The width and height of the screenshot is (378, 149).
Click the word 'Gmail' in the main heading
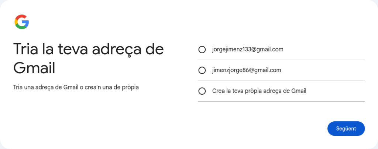click(34, 68)
